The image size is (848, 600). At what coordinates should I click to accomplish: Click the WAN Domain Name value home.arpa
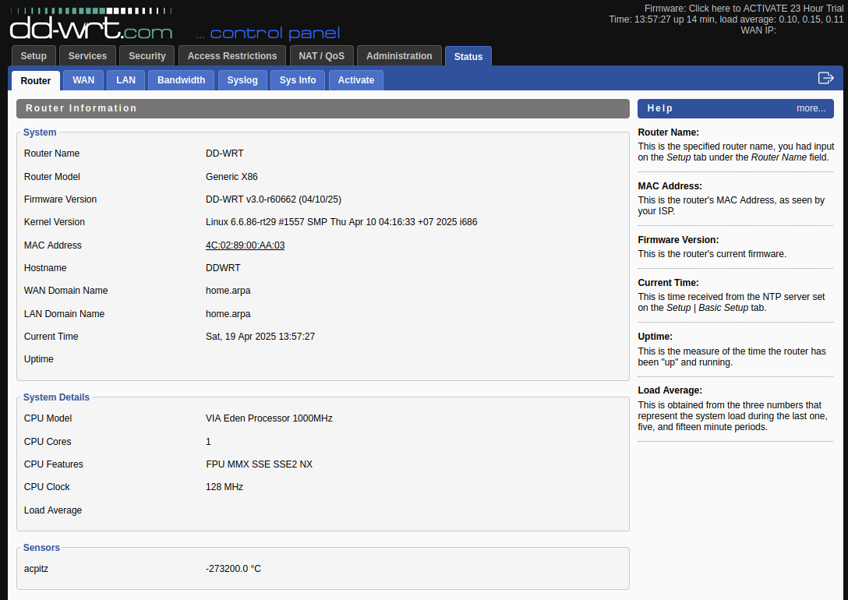[x=228, y=291]
